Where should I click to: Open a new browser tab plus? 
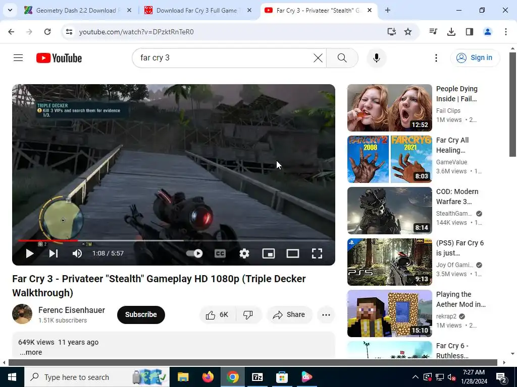[388, 11]
